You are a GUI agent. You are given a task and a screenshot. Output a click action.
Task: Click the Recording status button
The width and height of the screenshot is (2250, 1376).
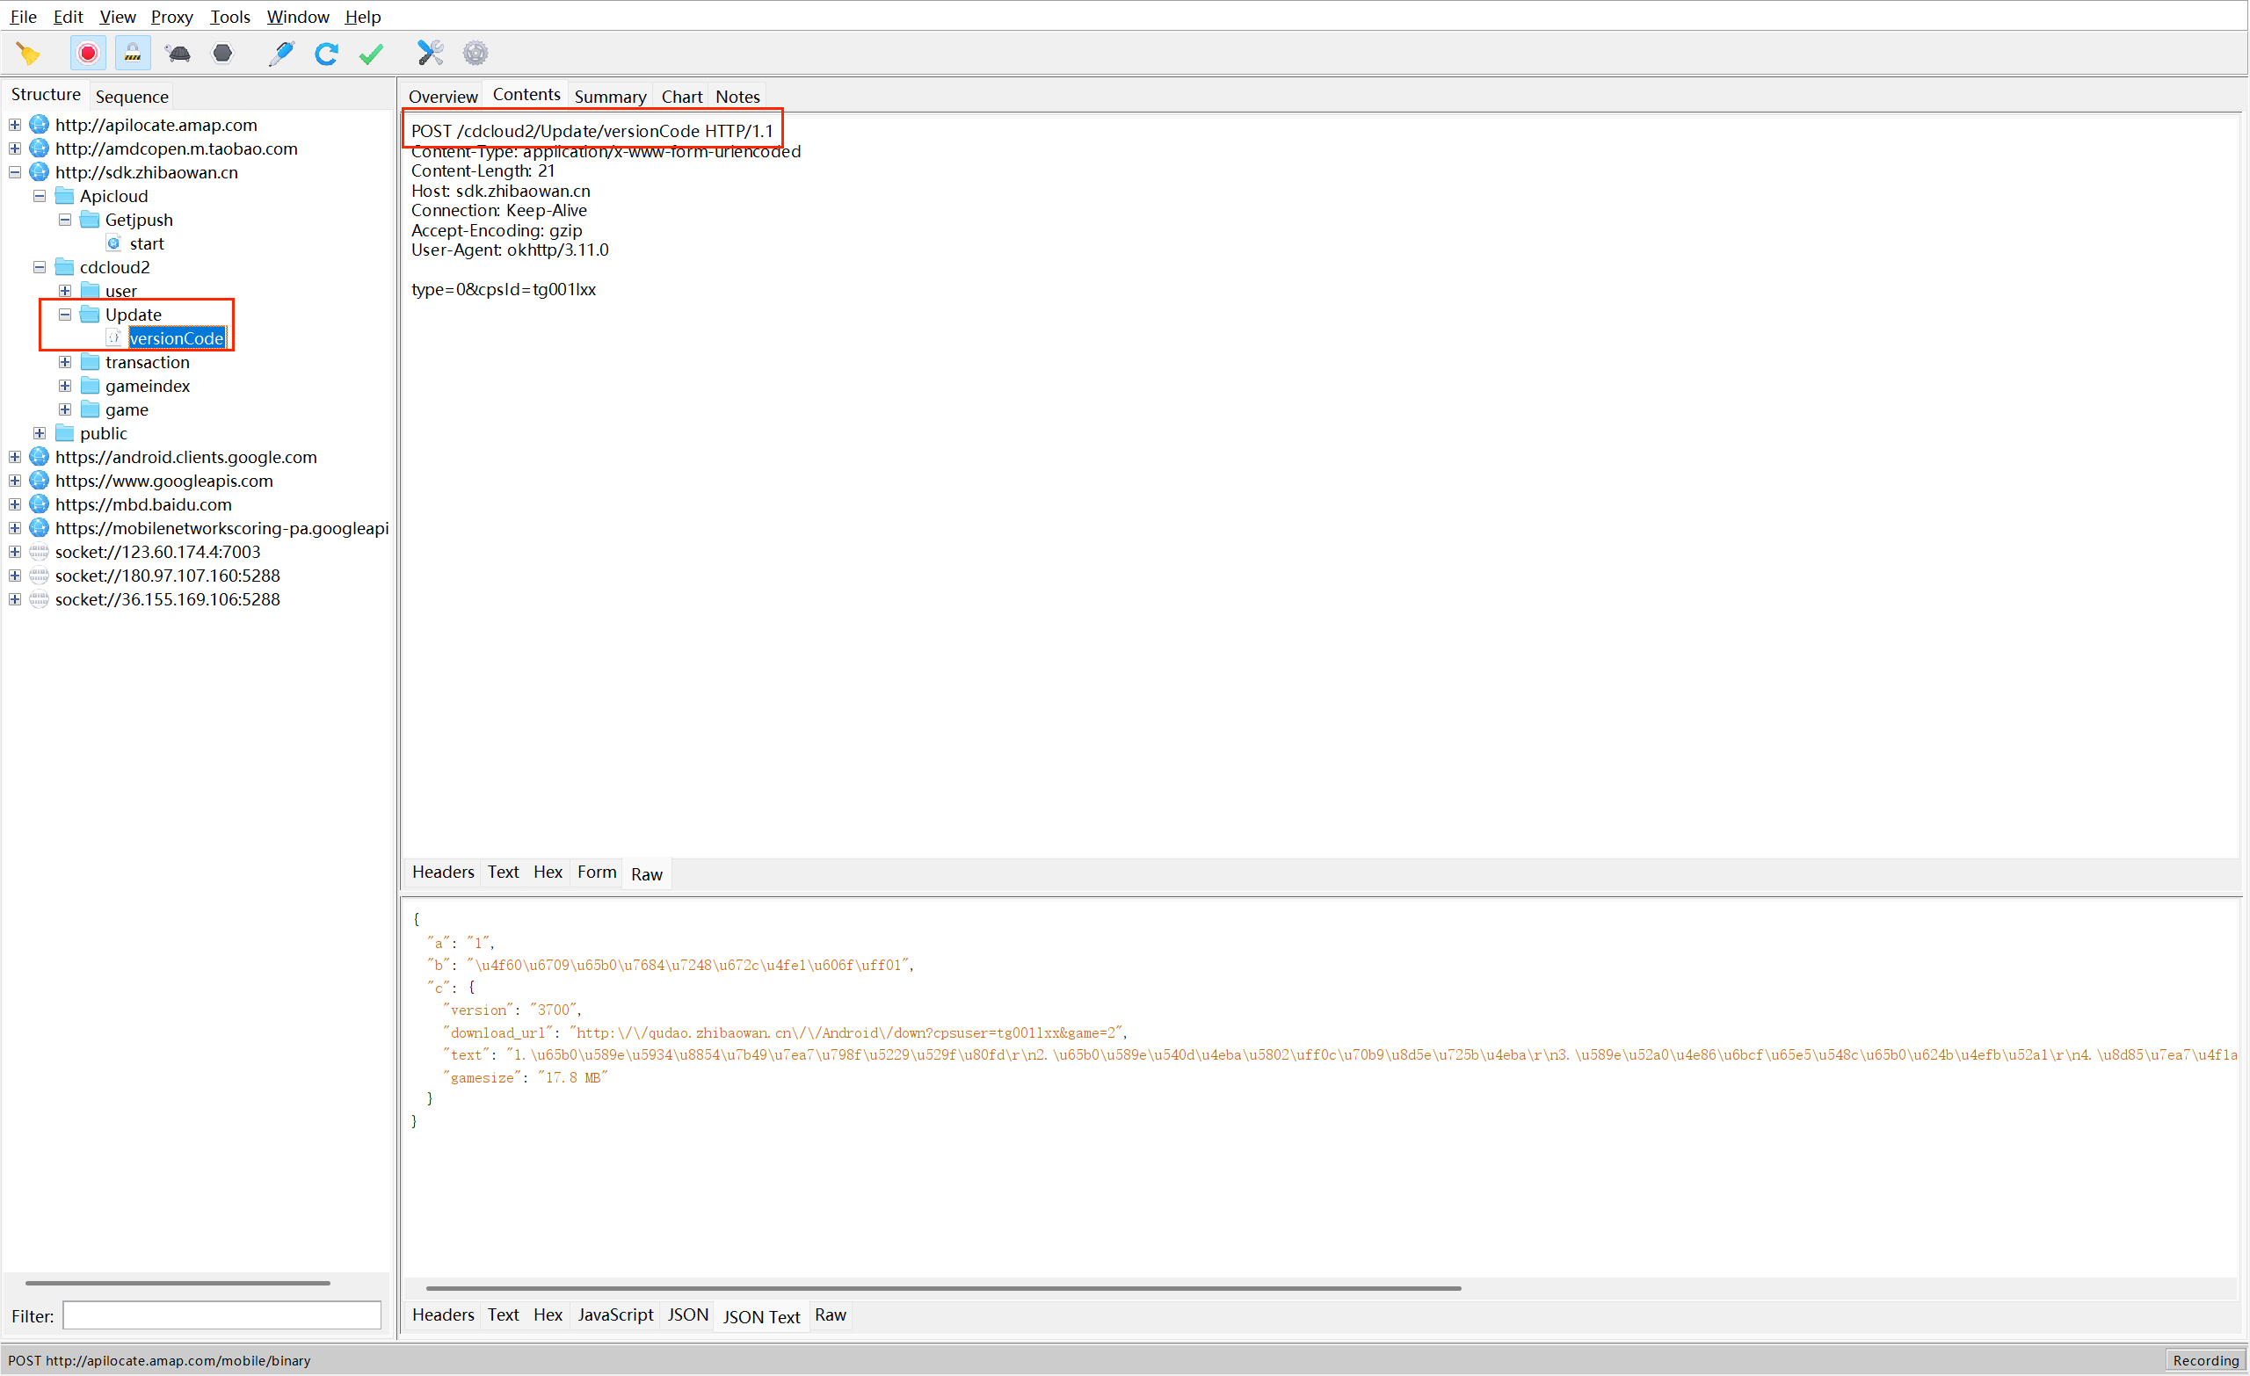pos(2205,1360)
